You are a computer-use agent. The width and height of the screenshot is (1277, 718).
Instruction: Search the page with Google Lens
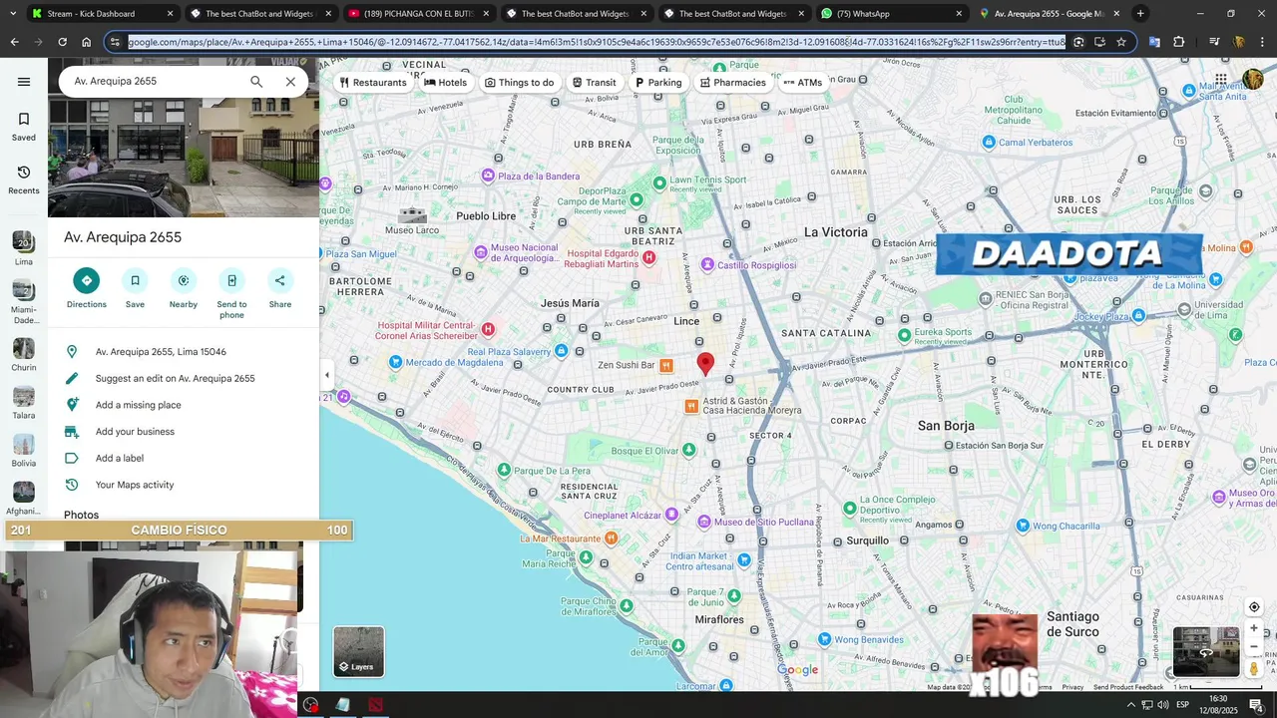[x=1078, y=42]
